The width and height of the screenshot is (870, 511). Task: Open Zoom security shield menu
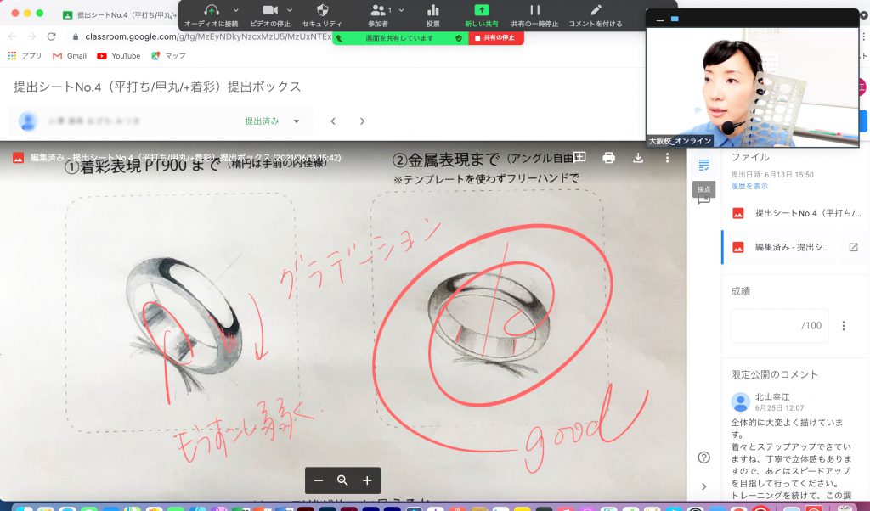click(322, 10)
